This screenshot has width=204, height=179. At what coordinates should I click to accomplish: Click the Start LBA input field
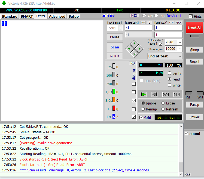pyautogui.click(x=138, y=28)
